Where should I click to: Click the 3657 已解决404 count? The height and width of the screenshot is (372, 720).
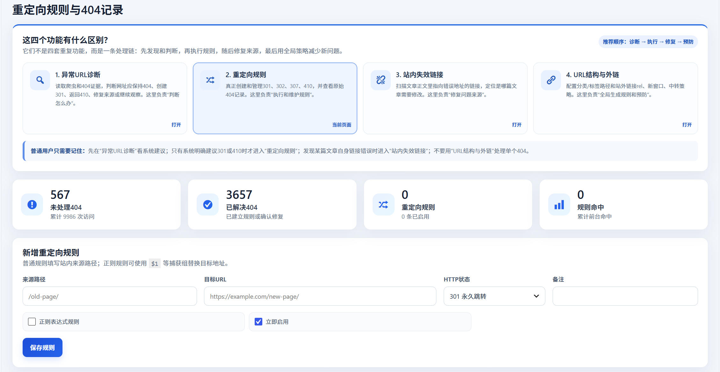pyautogui.click(x=239, y=194)
